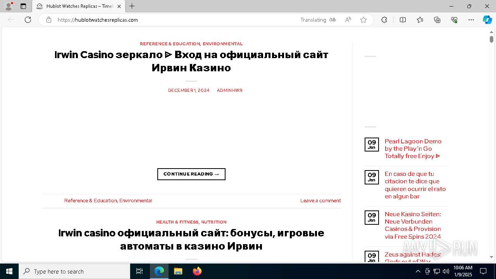Launch Firefox from the taskbar
496x279 pixels.
pos(197,271)
